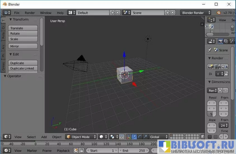The height and width of the screenshot is (154, 236).
Task: Add a new screen layout with plus
Action: [x=112, y=13]
